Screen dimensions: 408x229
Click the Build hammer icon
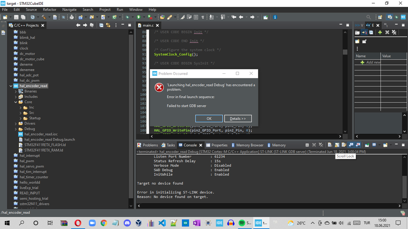(43, 17)
